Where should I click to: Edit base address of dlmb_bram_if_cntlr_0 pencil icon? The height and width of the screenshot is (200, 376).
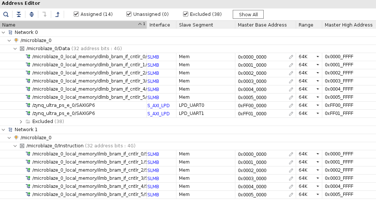point(291,57)
